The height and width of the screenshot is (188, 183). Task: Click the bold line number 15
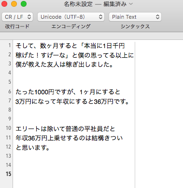[x=9, y=174]
